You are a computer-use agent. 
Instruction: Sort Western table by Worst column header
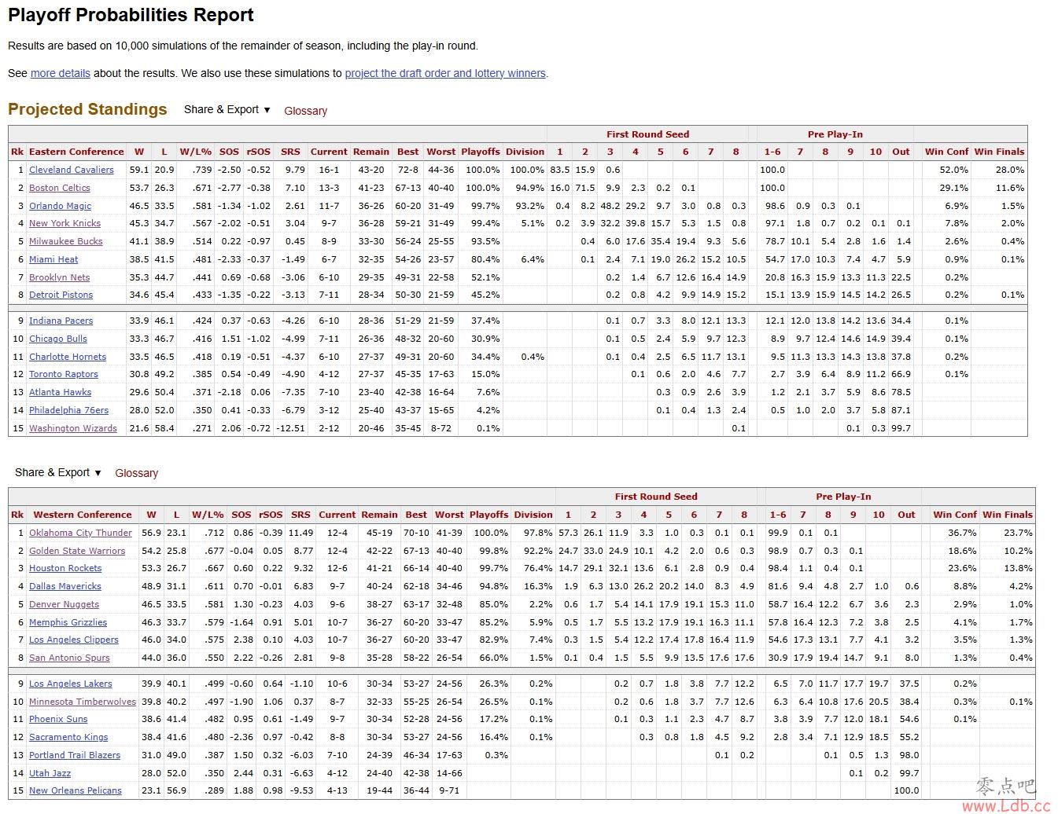(449, 515)
